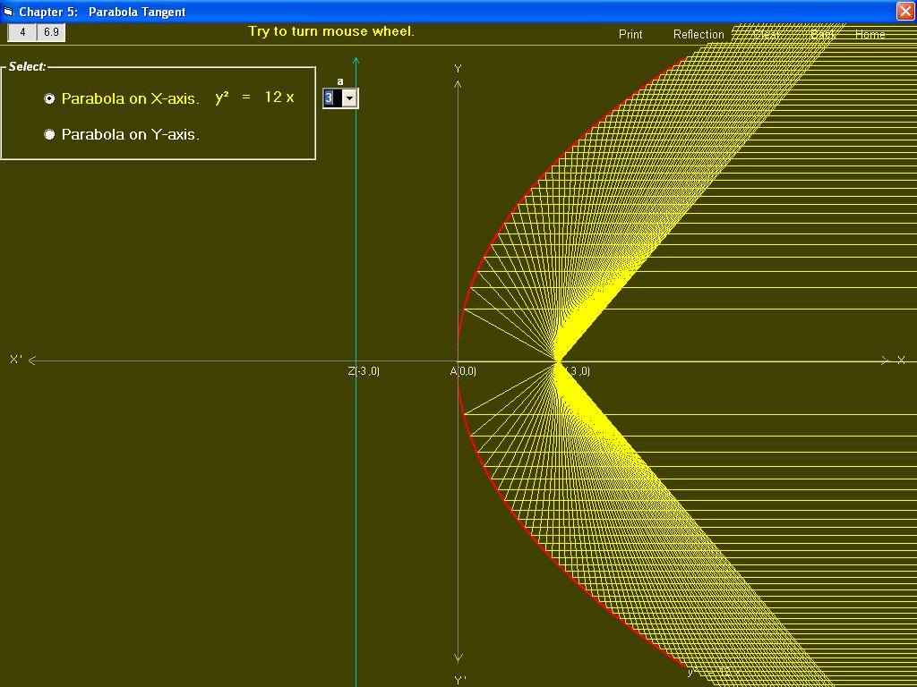Screen dimensions: 917x687
Task: Click the '6.9' button at top left
Action: [51, 32]
